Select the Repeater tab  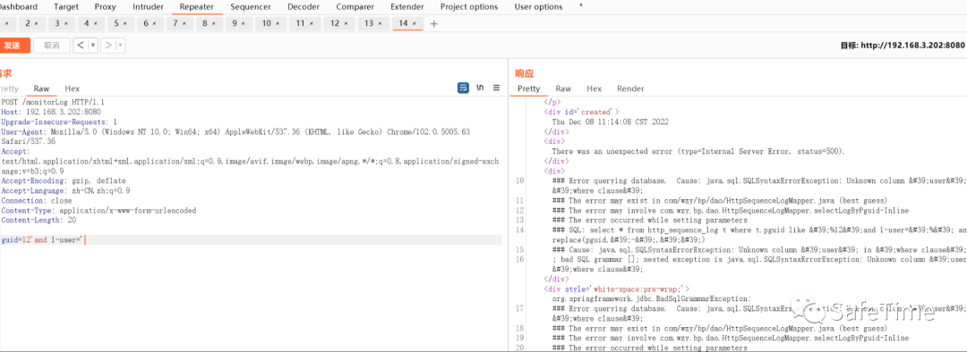click(x=197, y=7)
